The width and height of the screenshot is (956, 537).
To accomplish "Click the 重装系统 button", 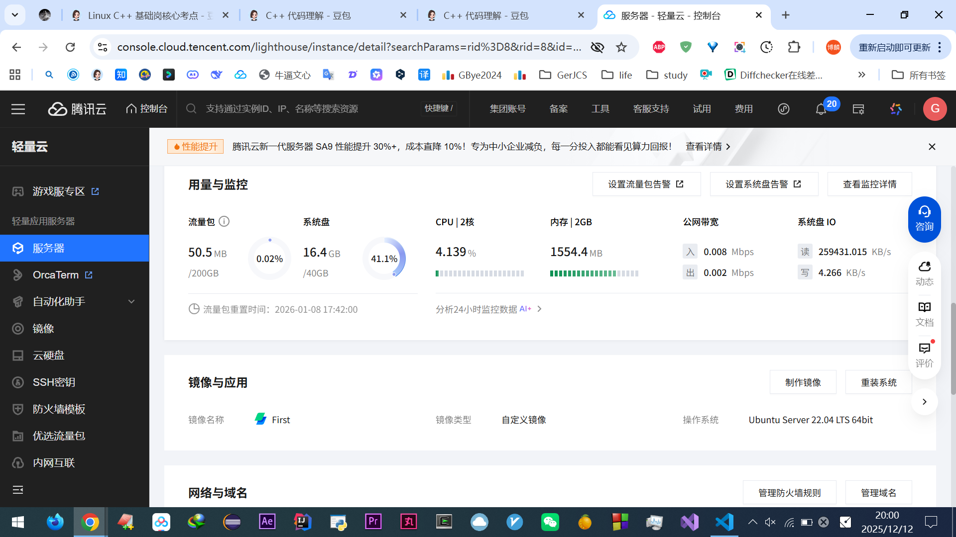I will click(878, 382).
